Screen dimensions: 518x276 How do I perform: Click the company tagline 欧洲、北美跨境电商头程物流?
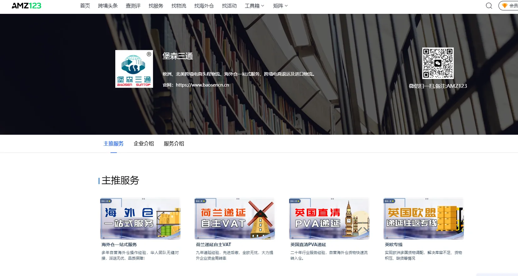click(x=239, y=74)
